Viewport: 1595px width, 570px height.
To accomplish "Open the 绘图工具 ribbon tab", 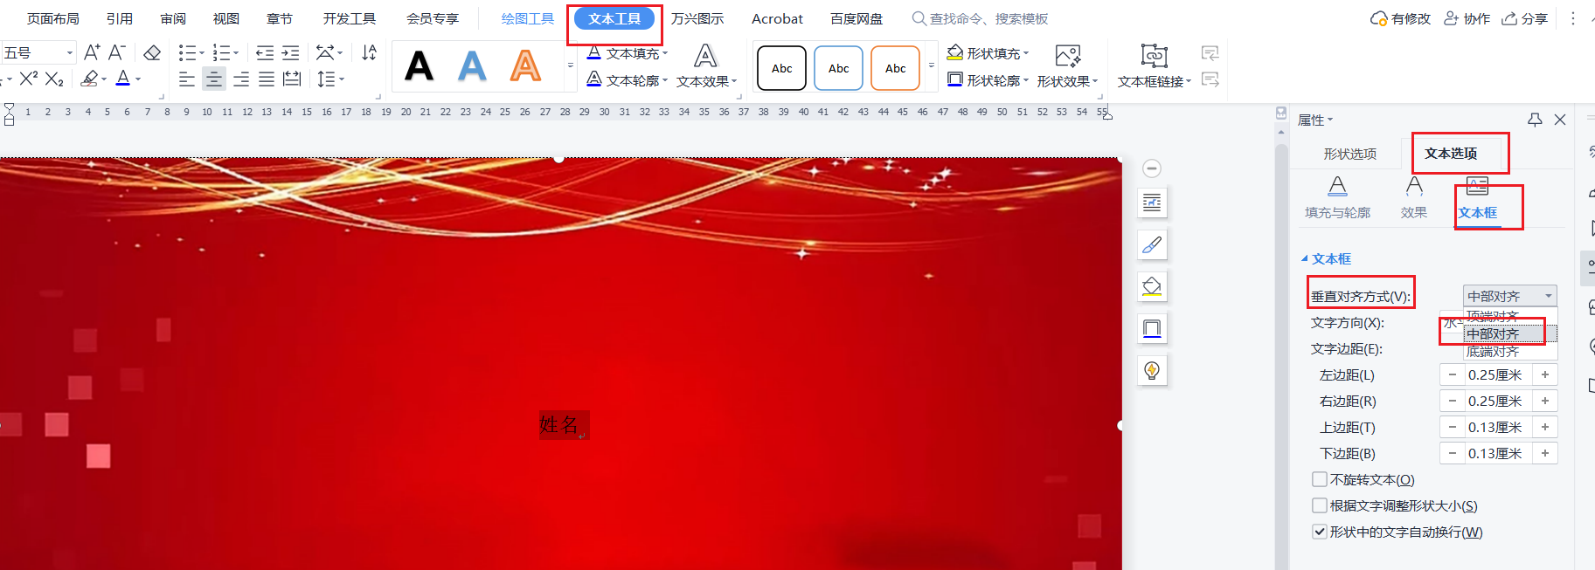I will [527, 18].
